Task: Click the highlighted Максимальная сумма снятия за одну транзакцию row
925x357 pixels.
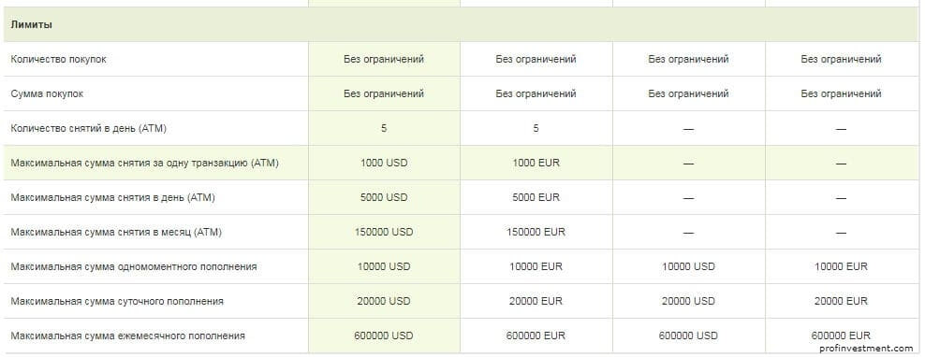Action: tap(460, 164)
